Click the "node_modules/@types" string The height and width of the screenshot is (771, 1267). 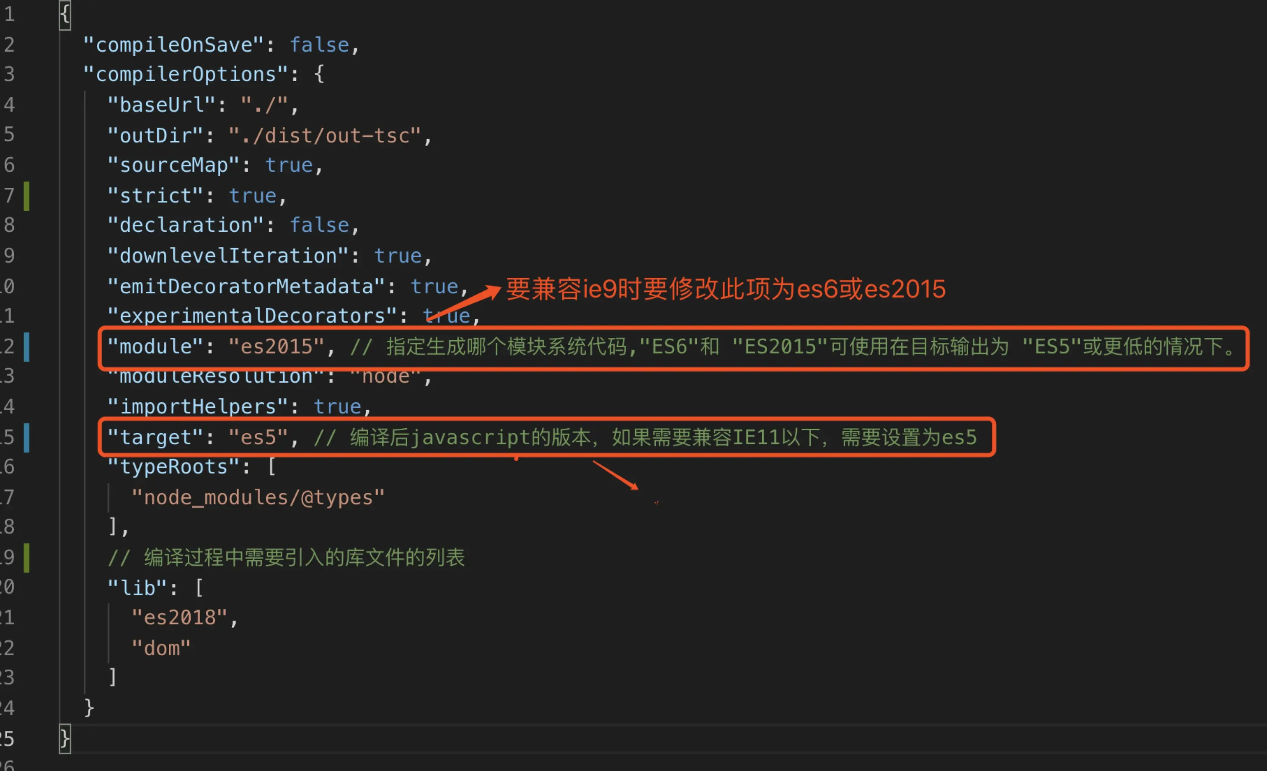pyautogui.click(x=258, y=497)
